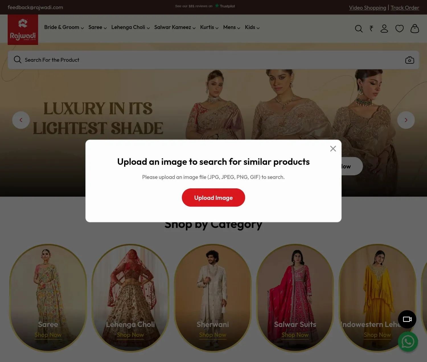Open the Kids dropdown menu
The image size is (427, 362).
coord(252,27)
